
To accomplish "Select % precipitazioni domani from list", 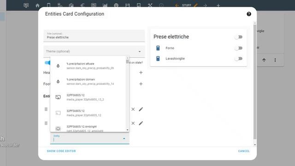I will pos(88,82).
